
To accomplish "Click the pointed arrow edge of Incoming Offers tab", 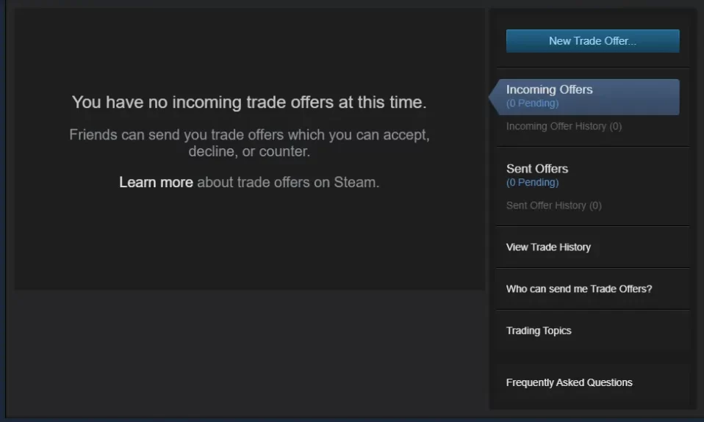I will (494, 97).
